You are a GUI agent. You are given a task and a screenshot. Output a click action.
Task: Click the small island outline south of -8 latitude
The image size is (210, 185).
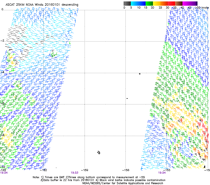pyautogui.click(x=99, y=153)
